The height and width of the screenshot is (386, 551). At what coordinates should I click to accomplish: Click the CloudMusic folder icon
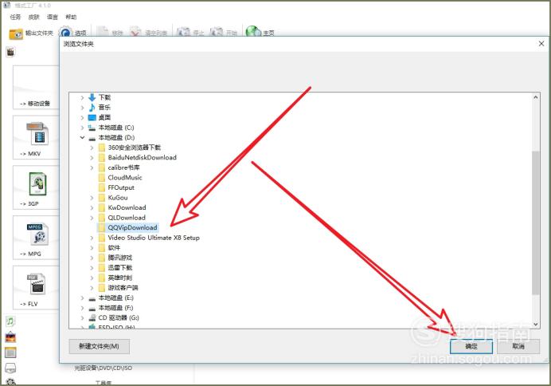coord(102,178)
